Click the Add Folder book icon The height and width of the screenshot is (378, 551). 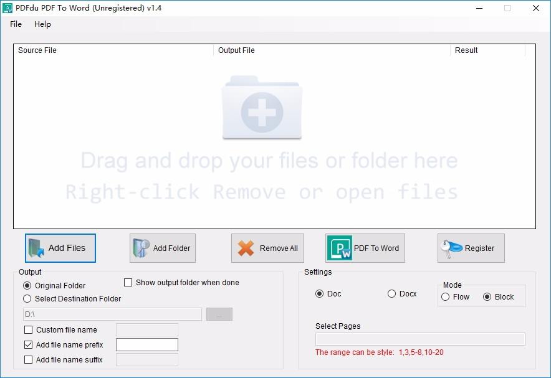pos(141,248)
